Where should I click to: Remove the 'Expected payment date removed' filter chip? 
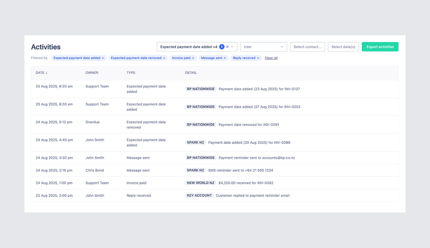pyautogui.click(x=164, y=58)
